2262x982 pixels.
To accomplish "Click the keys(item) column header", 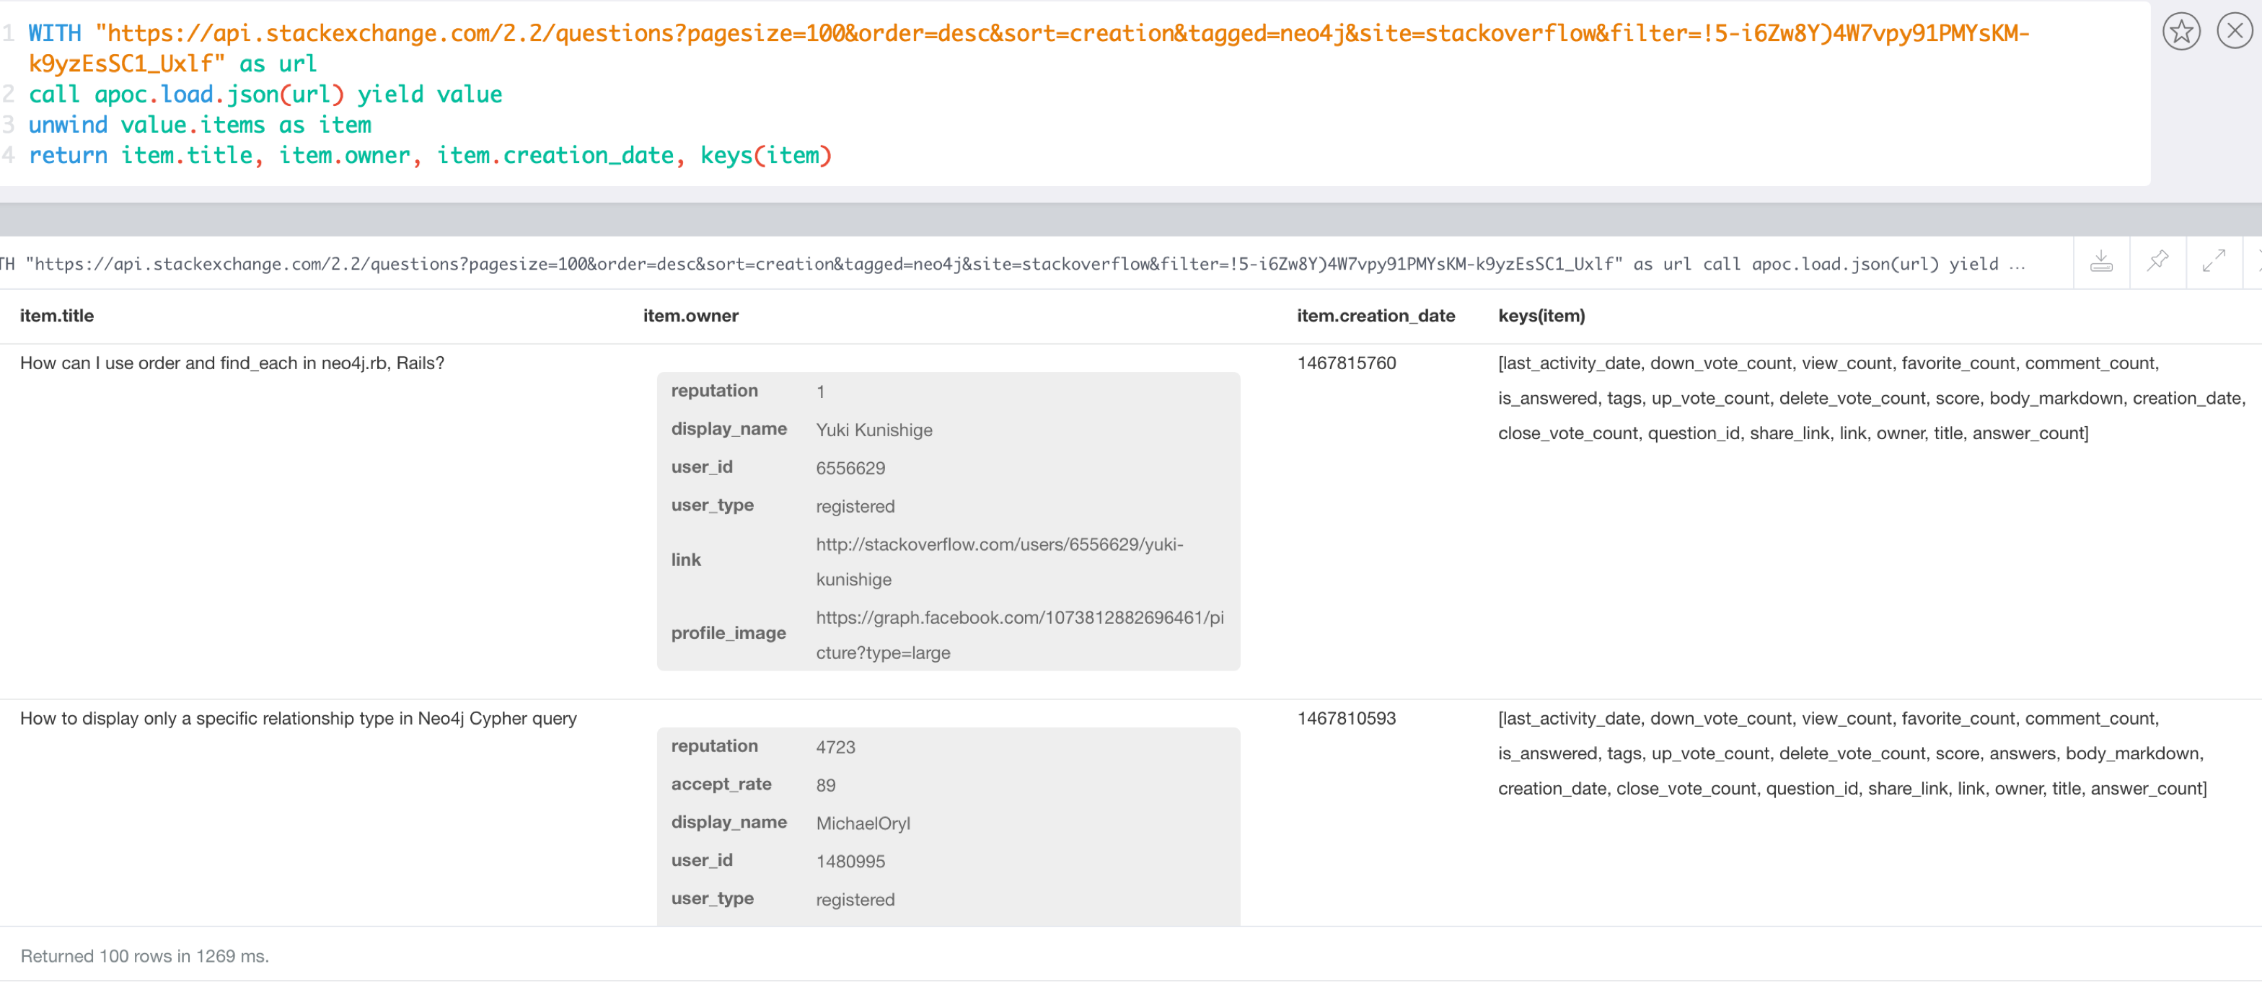I will click(x=1541, y=316).
